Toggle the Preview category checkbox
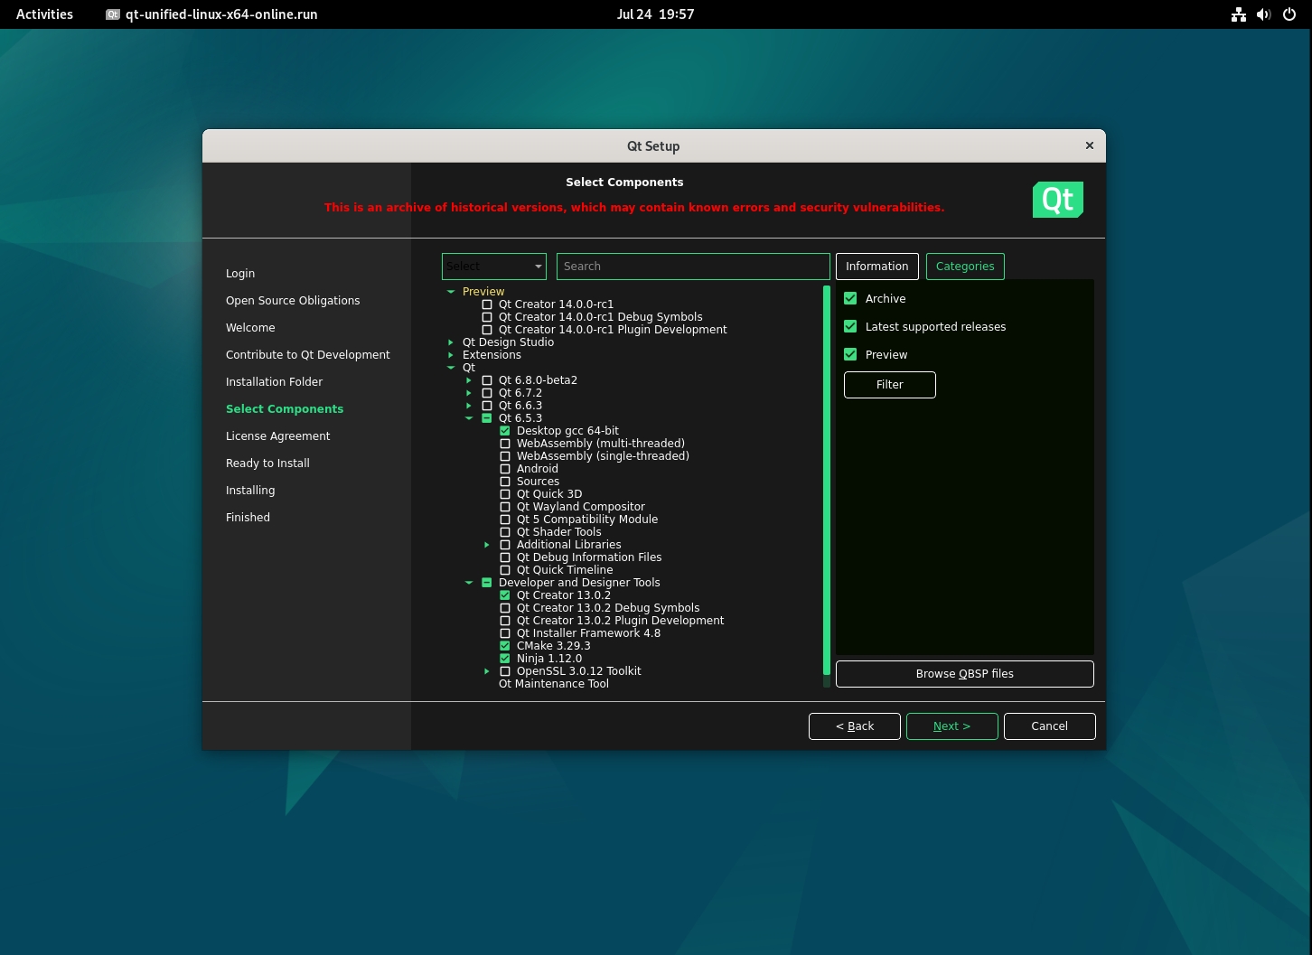 (x=850, y=354)
